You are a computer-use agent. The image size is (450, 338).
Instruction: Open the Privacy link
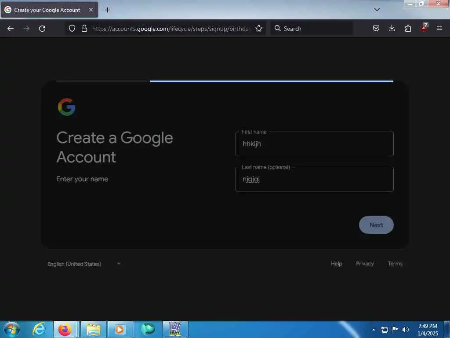(x=365, y=264)
